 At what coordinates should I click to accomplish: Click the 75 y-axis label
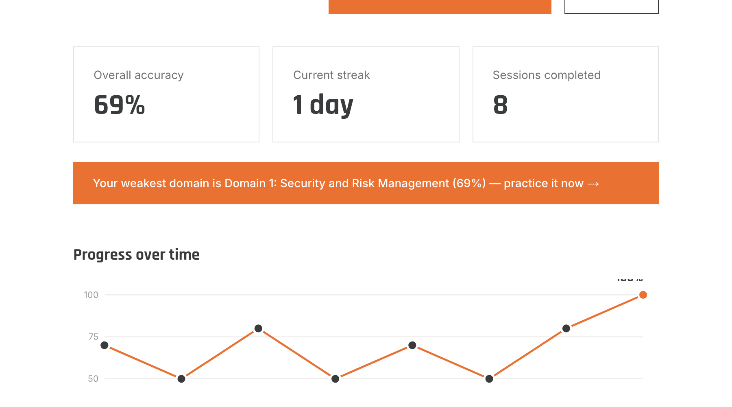[94, 337]
